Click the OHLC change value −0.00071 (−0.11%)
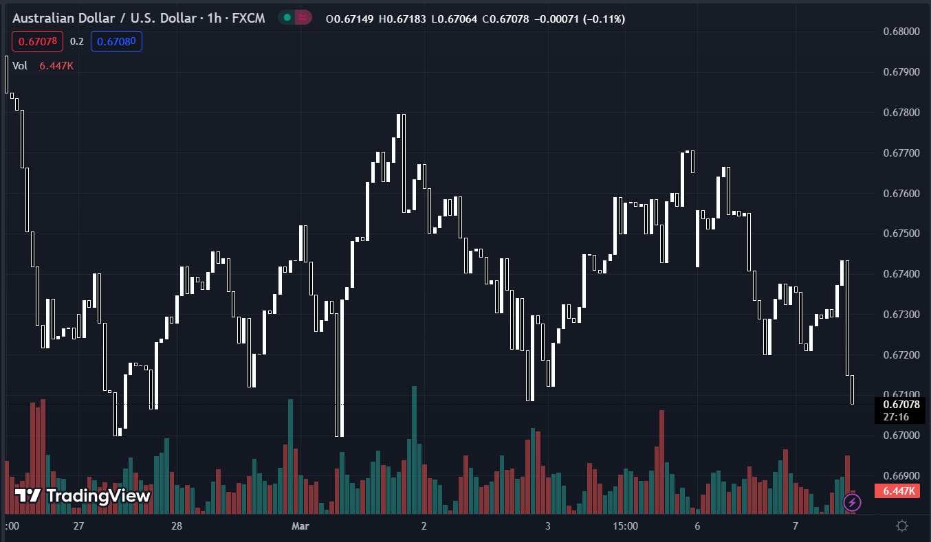931x542 pixels. 581,19
